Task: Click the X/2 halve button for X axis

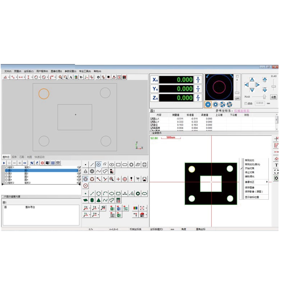Action: [x=198, y=79]
